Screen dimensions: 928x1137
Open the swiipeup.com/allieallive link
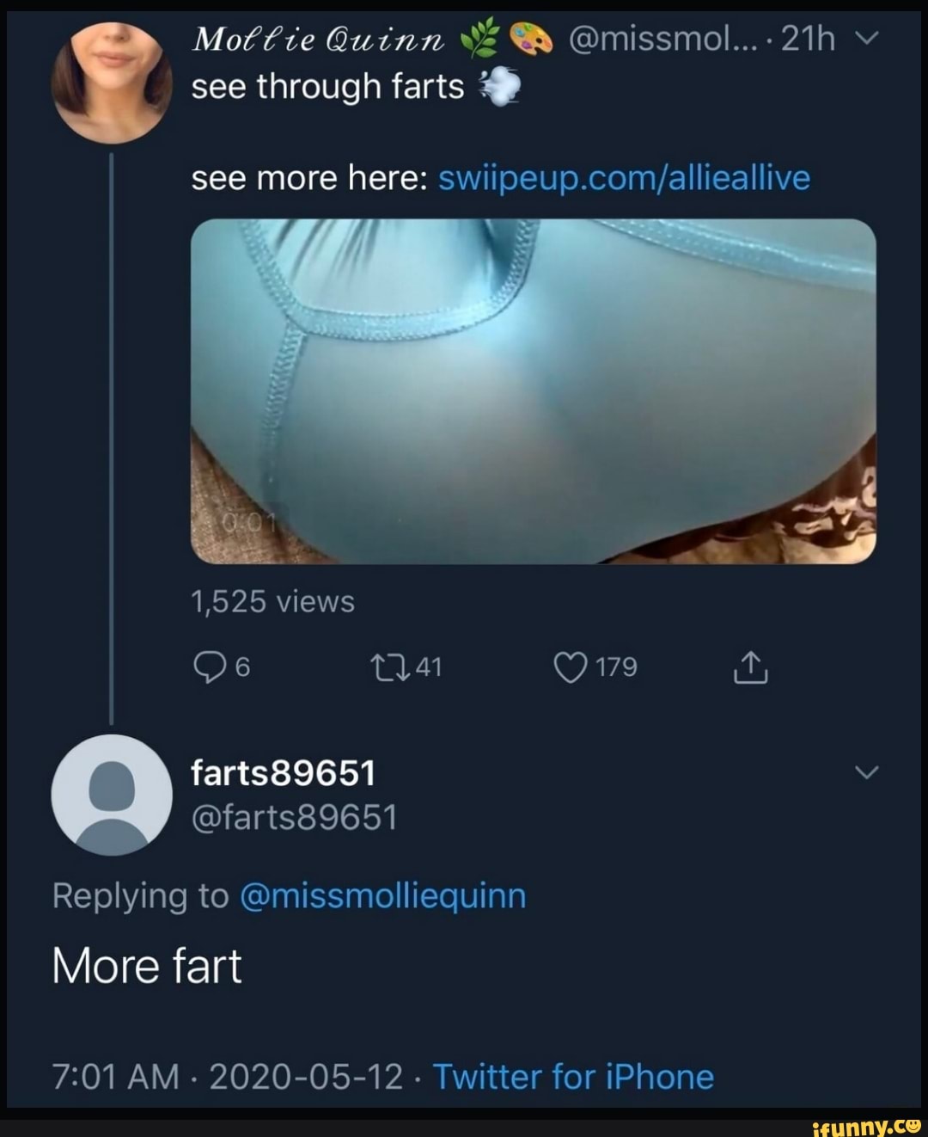tap(624, 178)
